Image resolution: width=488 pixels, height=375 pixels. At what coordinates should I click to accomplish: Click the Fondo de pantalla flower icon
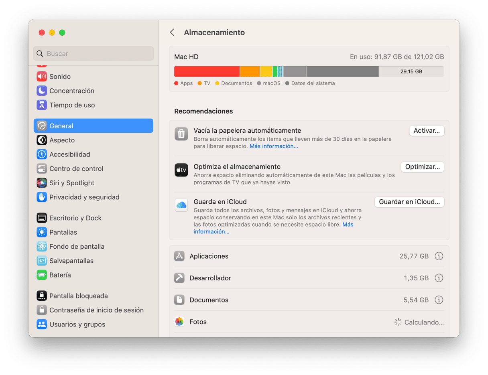coord(42,246)
